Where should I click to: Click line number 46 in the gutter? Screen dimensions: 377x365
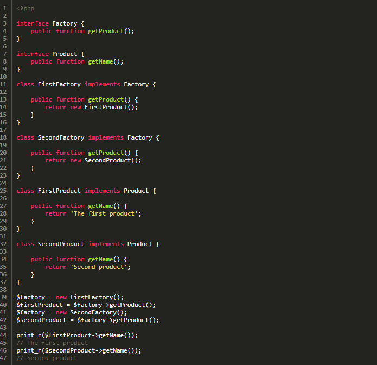tap(4, 350)
